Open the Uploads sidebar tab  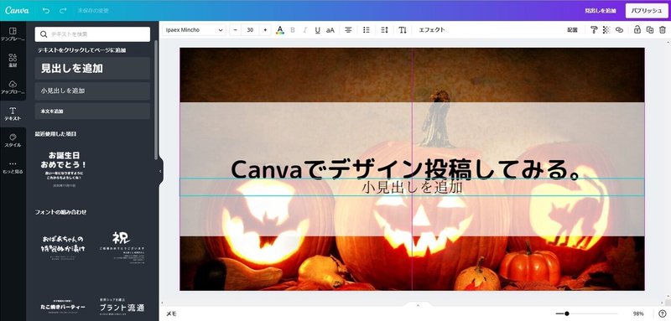click(13, 87)
